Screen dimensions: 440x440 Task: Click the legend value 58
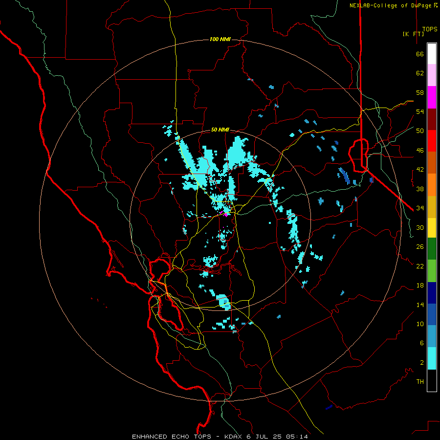pos(420,92)
